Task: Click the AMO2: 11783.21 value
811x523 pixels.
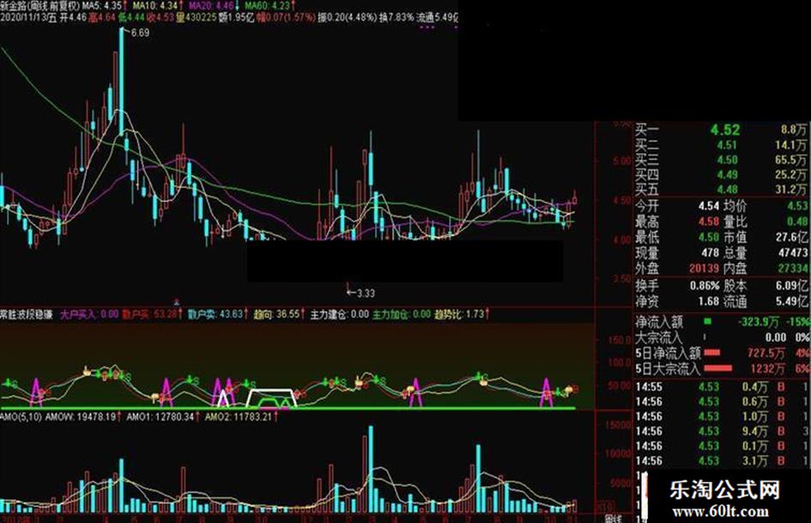Action: pyautogui.click(x=239, y=417)
